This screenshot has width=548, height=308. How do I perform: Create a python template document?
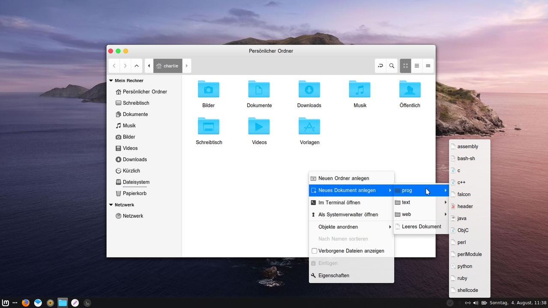pos(470,266)
